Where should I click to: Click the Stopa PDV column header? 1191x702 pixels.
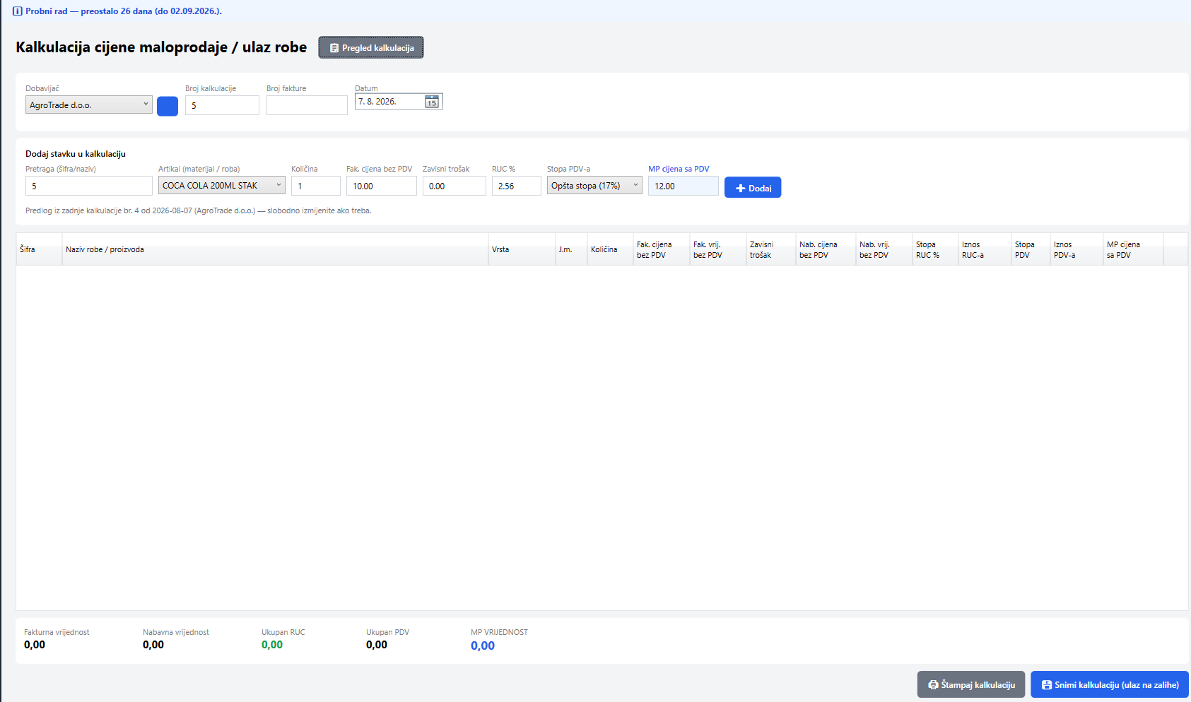(x=1031, y=249)
